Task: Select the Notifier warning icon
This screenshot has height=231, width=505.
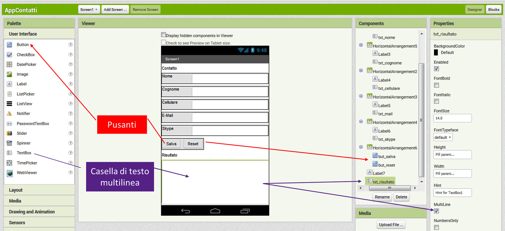Action: [9, 114]
